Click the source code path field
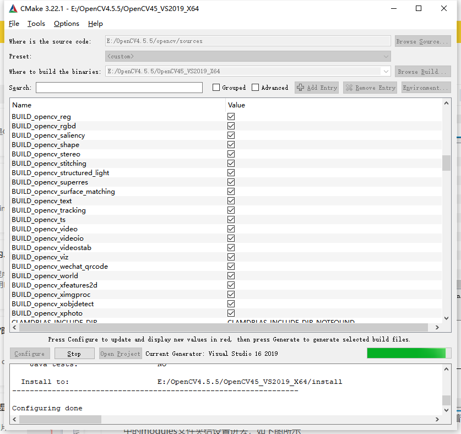The width and height of the screenshot is (461, 434). (x=248, y=41)
